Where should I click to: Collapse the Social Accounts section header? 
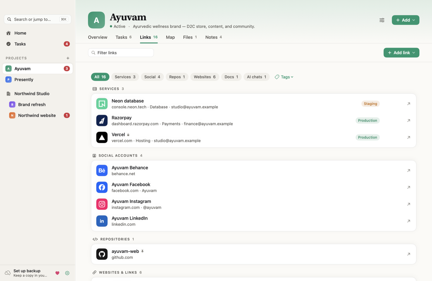[x=117, y=155]
